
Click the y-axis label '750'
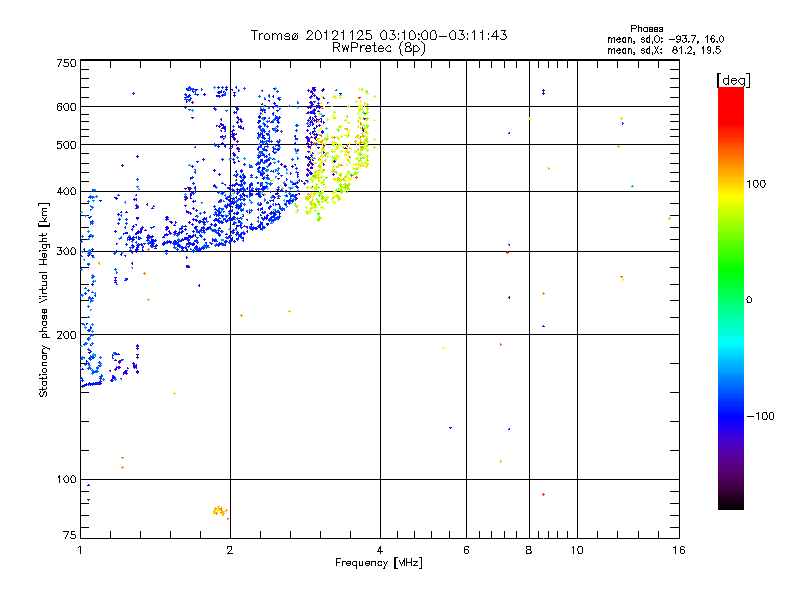coord(66,63)
